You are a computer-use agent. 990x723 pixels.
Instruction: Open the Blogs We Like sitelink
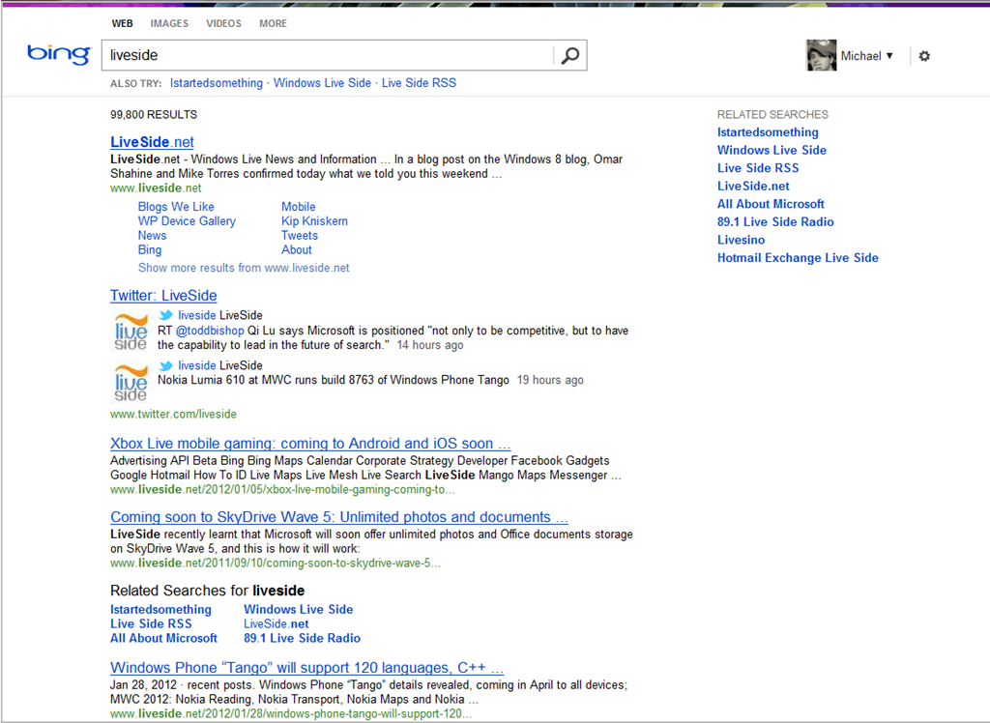[x=176, y=207]
